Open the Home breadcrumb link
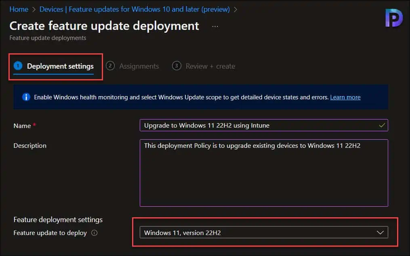 tap(19, 9)
